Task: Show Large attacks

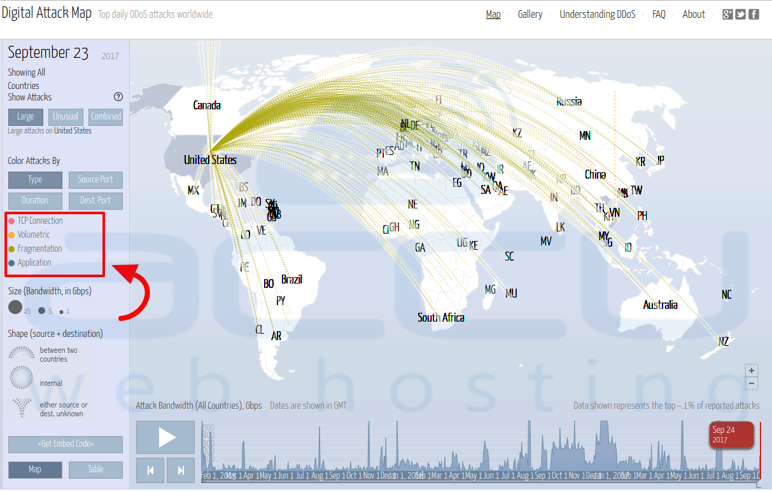Action: [25, 117]
